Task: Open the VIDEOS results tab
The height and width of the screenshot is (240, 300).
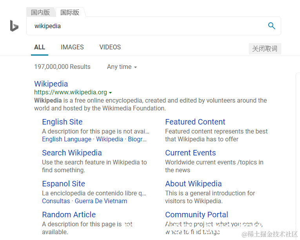Action: click(110, 47)
